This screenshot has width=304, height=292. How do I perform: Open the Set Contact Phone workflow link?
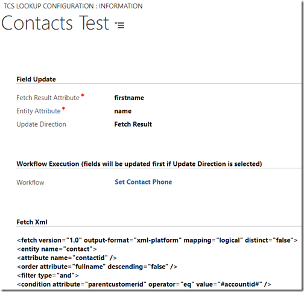point(144,182)
